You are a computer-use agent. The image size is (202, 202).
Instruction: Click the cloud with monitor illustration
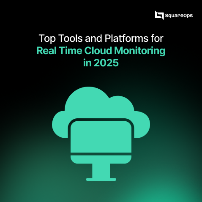pos(101,134)
